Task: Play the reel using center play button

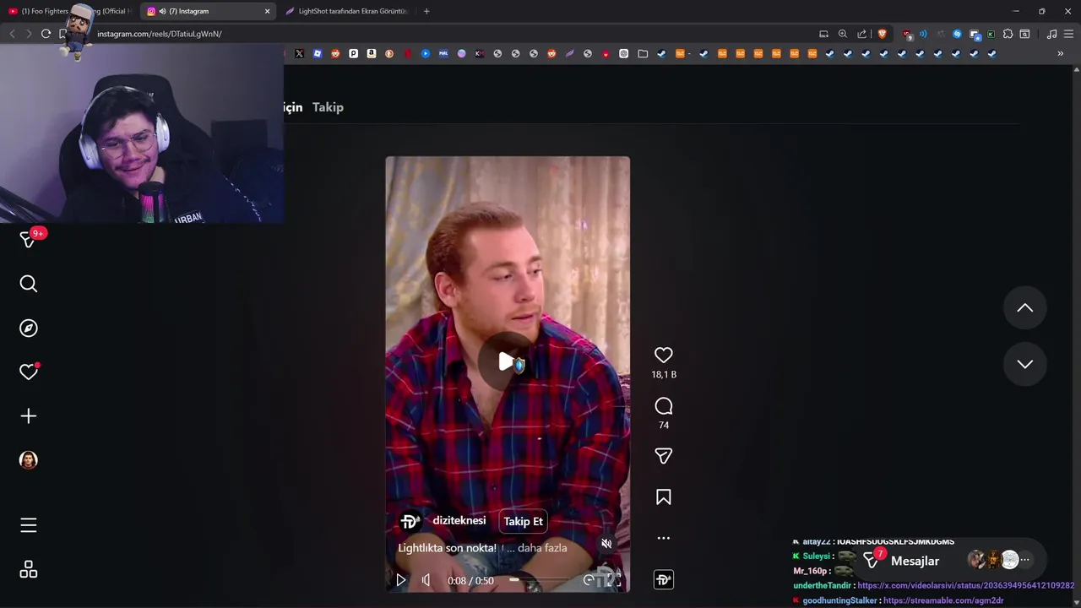Action: pyautogui.click(x=508, y=362)
